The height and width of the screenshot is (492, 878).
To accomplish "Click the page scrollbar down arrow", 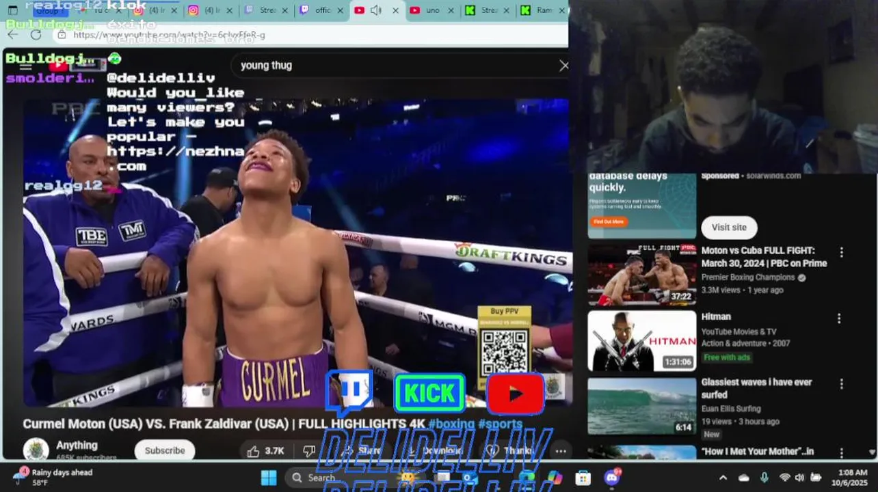I will tap(873, 452).
